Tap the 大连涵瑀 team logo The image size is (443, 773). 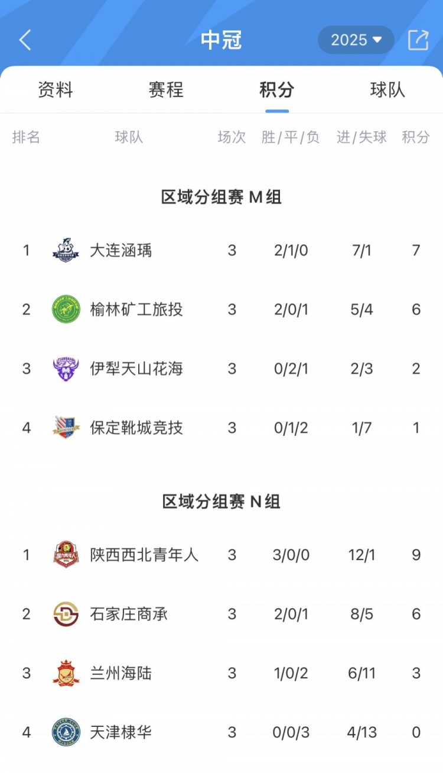pyautogui.click(x=66, y=250)
